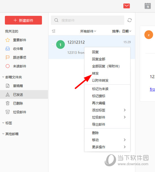Click the 我关注的 section heading
This screenshot has height=172, width=155.
pyautogui.click(x=12, y=31)
